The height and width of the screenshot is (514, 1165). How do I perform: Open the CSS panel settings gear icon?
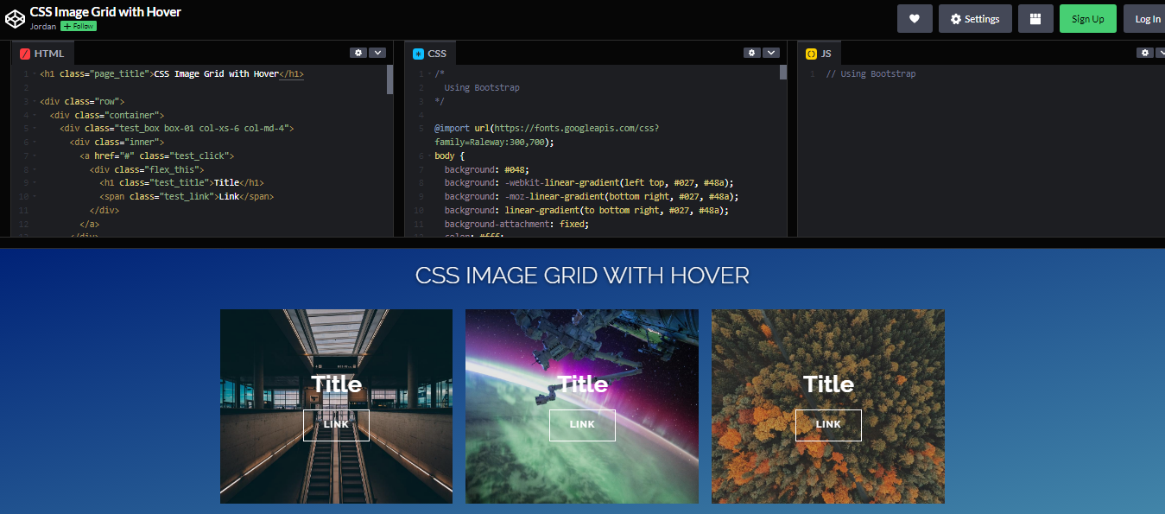tap(751, 53)
